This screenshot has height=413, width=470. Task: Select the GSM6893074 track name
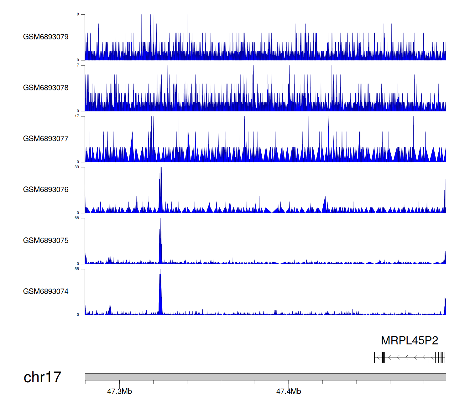46,292
